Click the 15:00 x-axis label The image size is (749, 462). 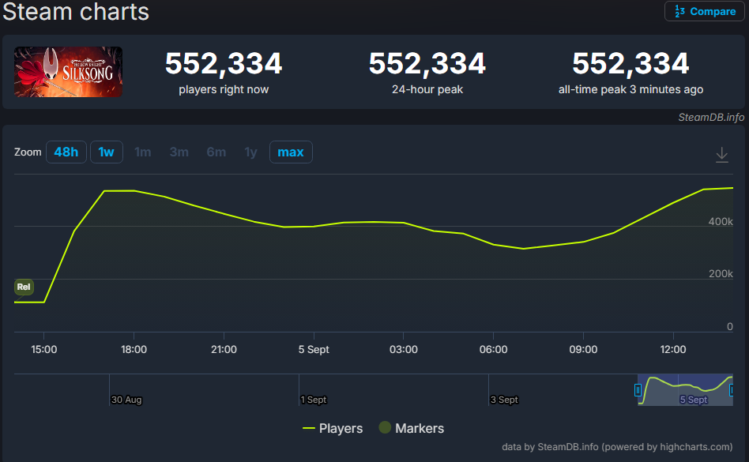click(44, 349)
